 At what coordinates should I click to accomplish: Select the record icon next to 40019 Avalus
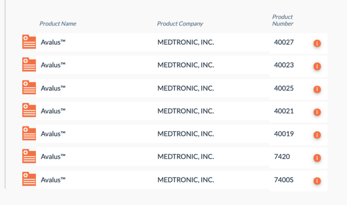(29, 133)
